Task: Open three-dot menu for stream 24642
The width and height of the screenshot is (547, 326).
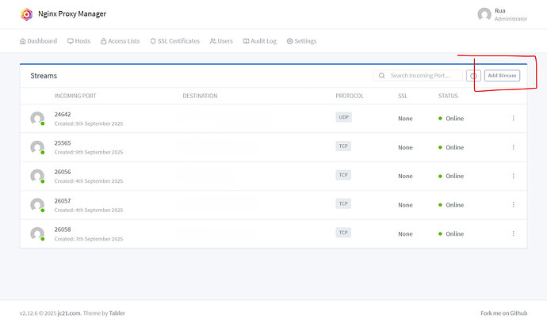Action: coord(513,119)
